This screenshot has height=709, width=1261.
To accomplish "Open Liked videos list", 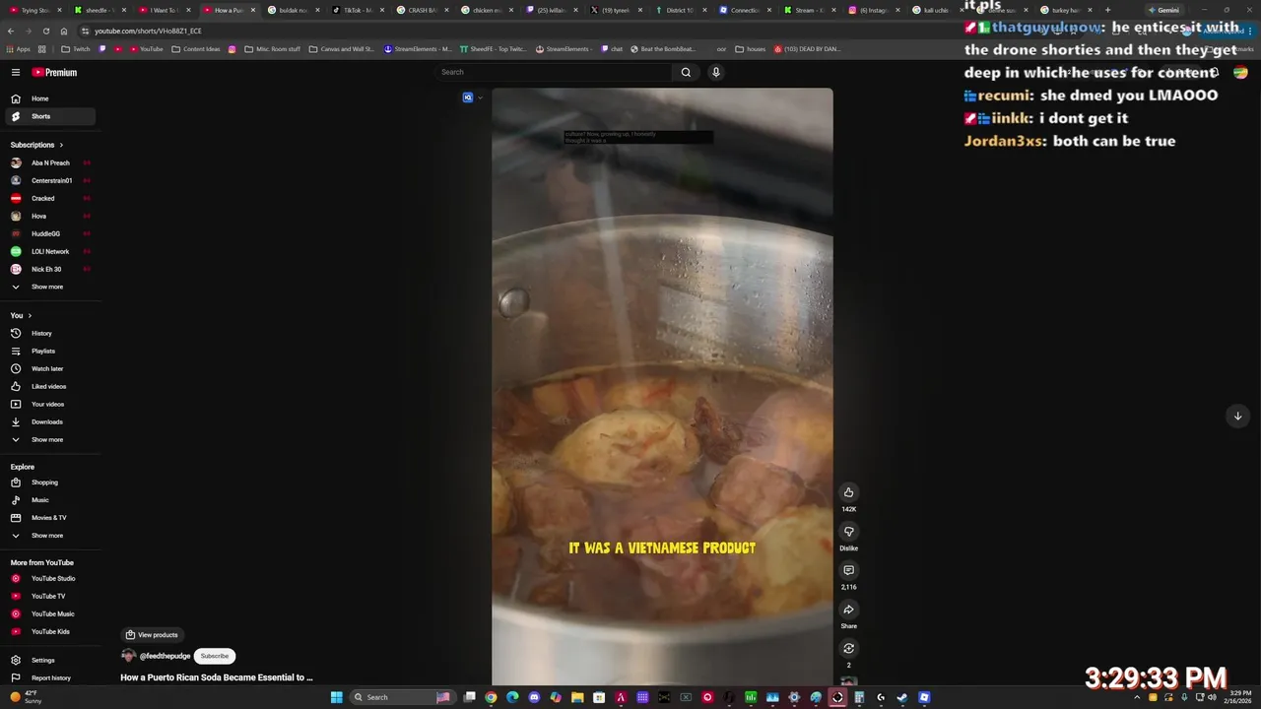I will point(48,386).
